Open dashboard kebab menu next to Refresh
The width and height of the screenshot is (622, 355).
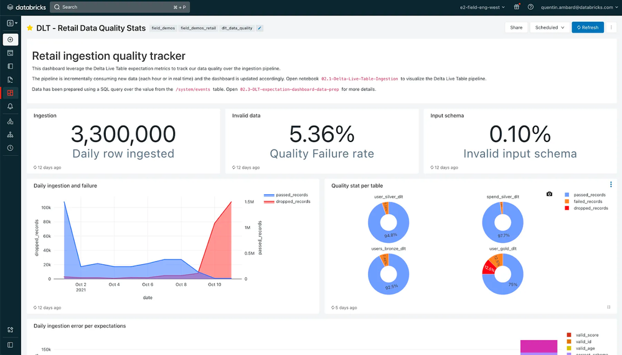point(612,27)
